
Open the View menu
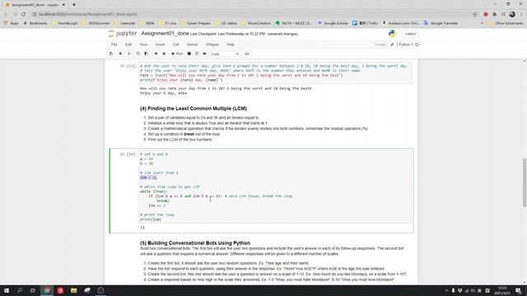pos(143,44)
